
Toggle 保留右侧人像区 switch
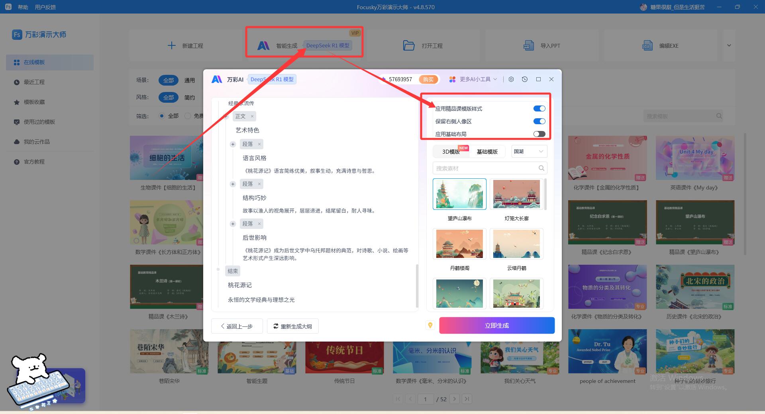click(x=539, y=121)
